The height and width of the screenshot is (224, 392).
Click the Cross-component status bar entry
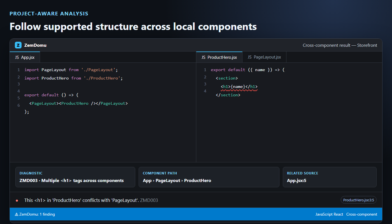pyautogui.click(x=362, y=214)
